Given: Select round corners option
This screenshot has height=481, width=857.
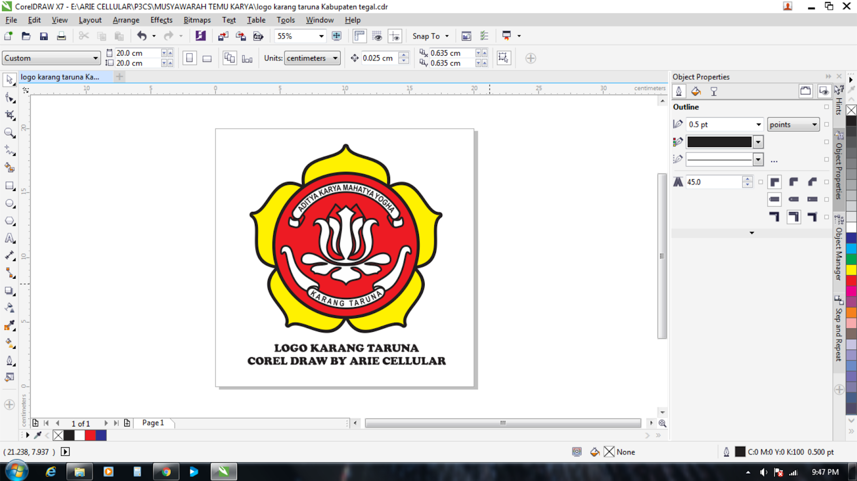Looking at the screenshot, I should click(x=793, y=182).
